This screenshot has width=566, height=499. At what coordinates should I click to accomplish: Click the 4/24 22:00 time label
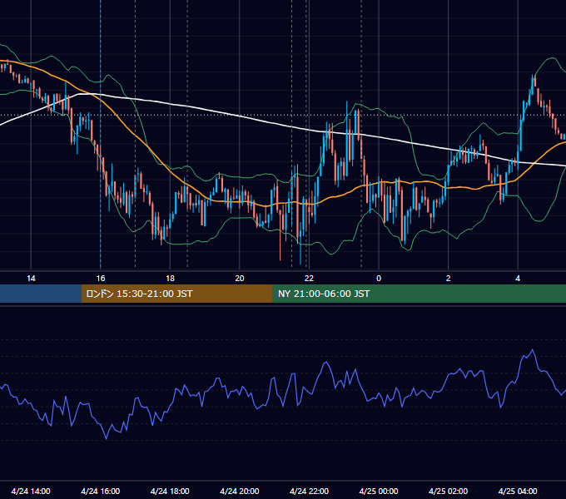point(309,491)
